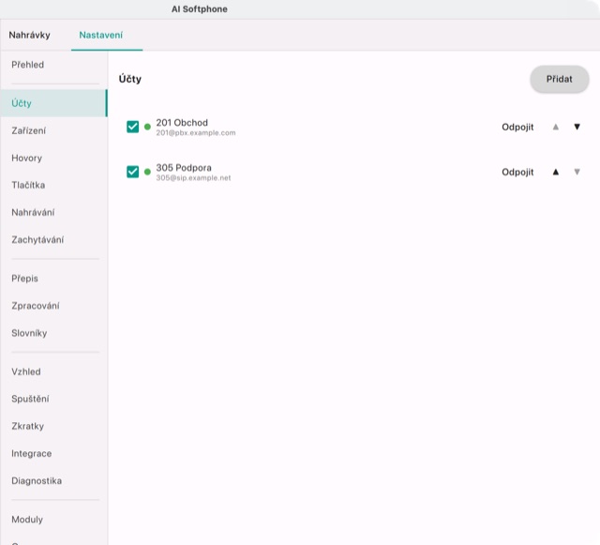This screenshot has height=545, width=600.
Task: Open the Zařízení settings section
Action: point(53,131)
